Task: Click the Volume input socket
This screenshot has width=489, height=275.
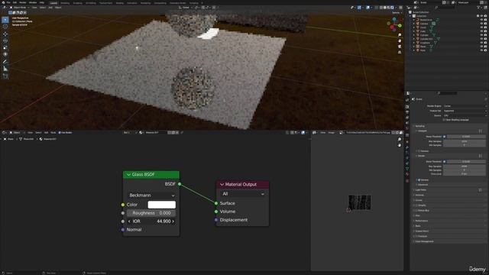Action: tap(216, 212)
